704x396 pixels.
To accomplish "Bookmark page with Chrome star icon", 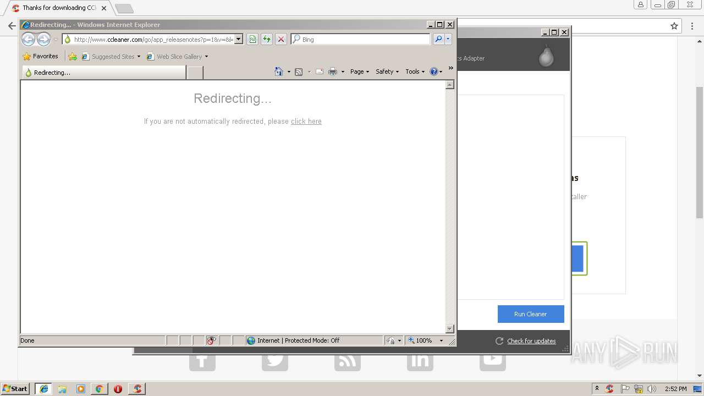I will click(x=674, y=26).
